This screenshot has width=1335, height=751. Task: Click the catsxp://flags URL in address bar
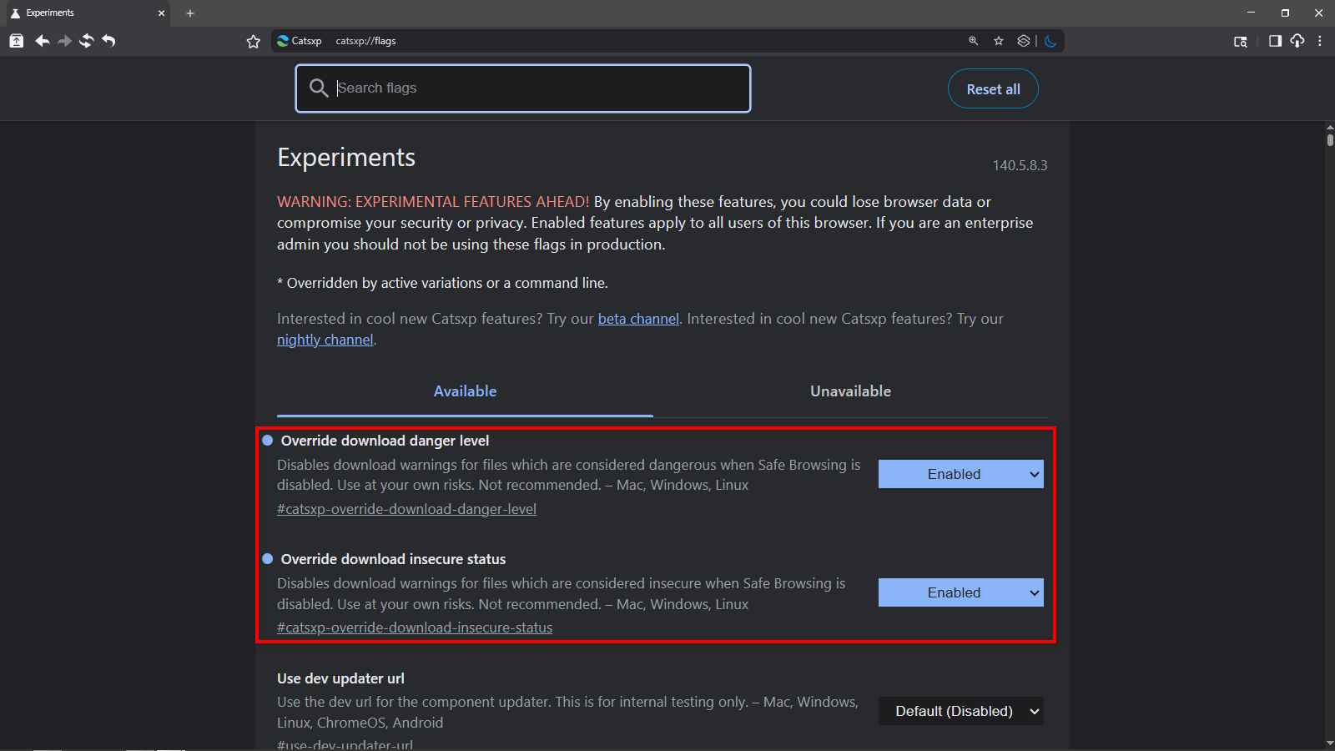(x=365, y=41)
